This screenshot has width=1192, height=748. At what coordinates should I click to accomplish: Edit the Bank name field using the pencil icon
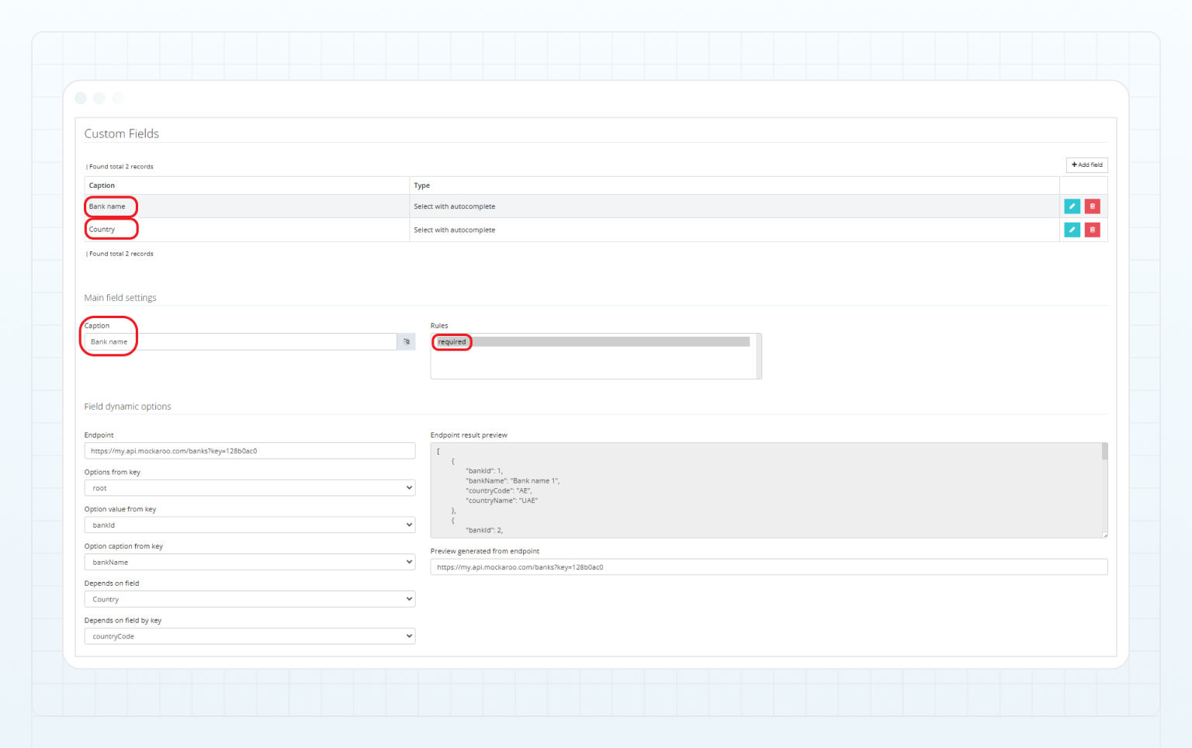[x=1072, y=206]
